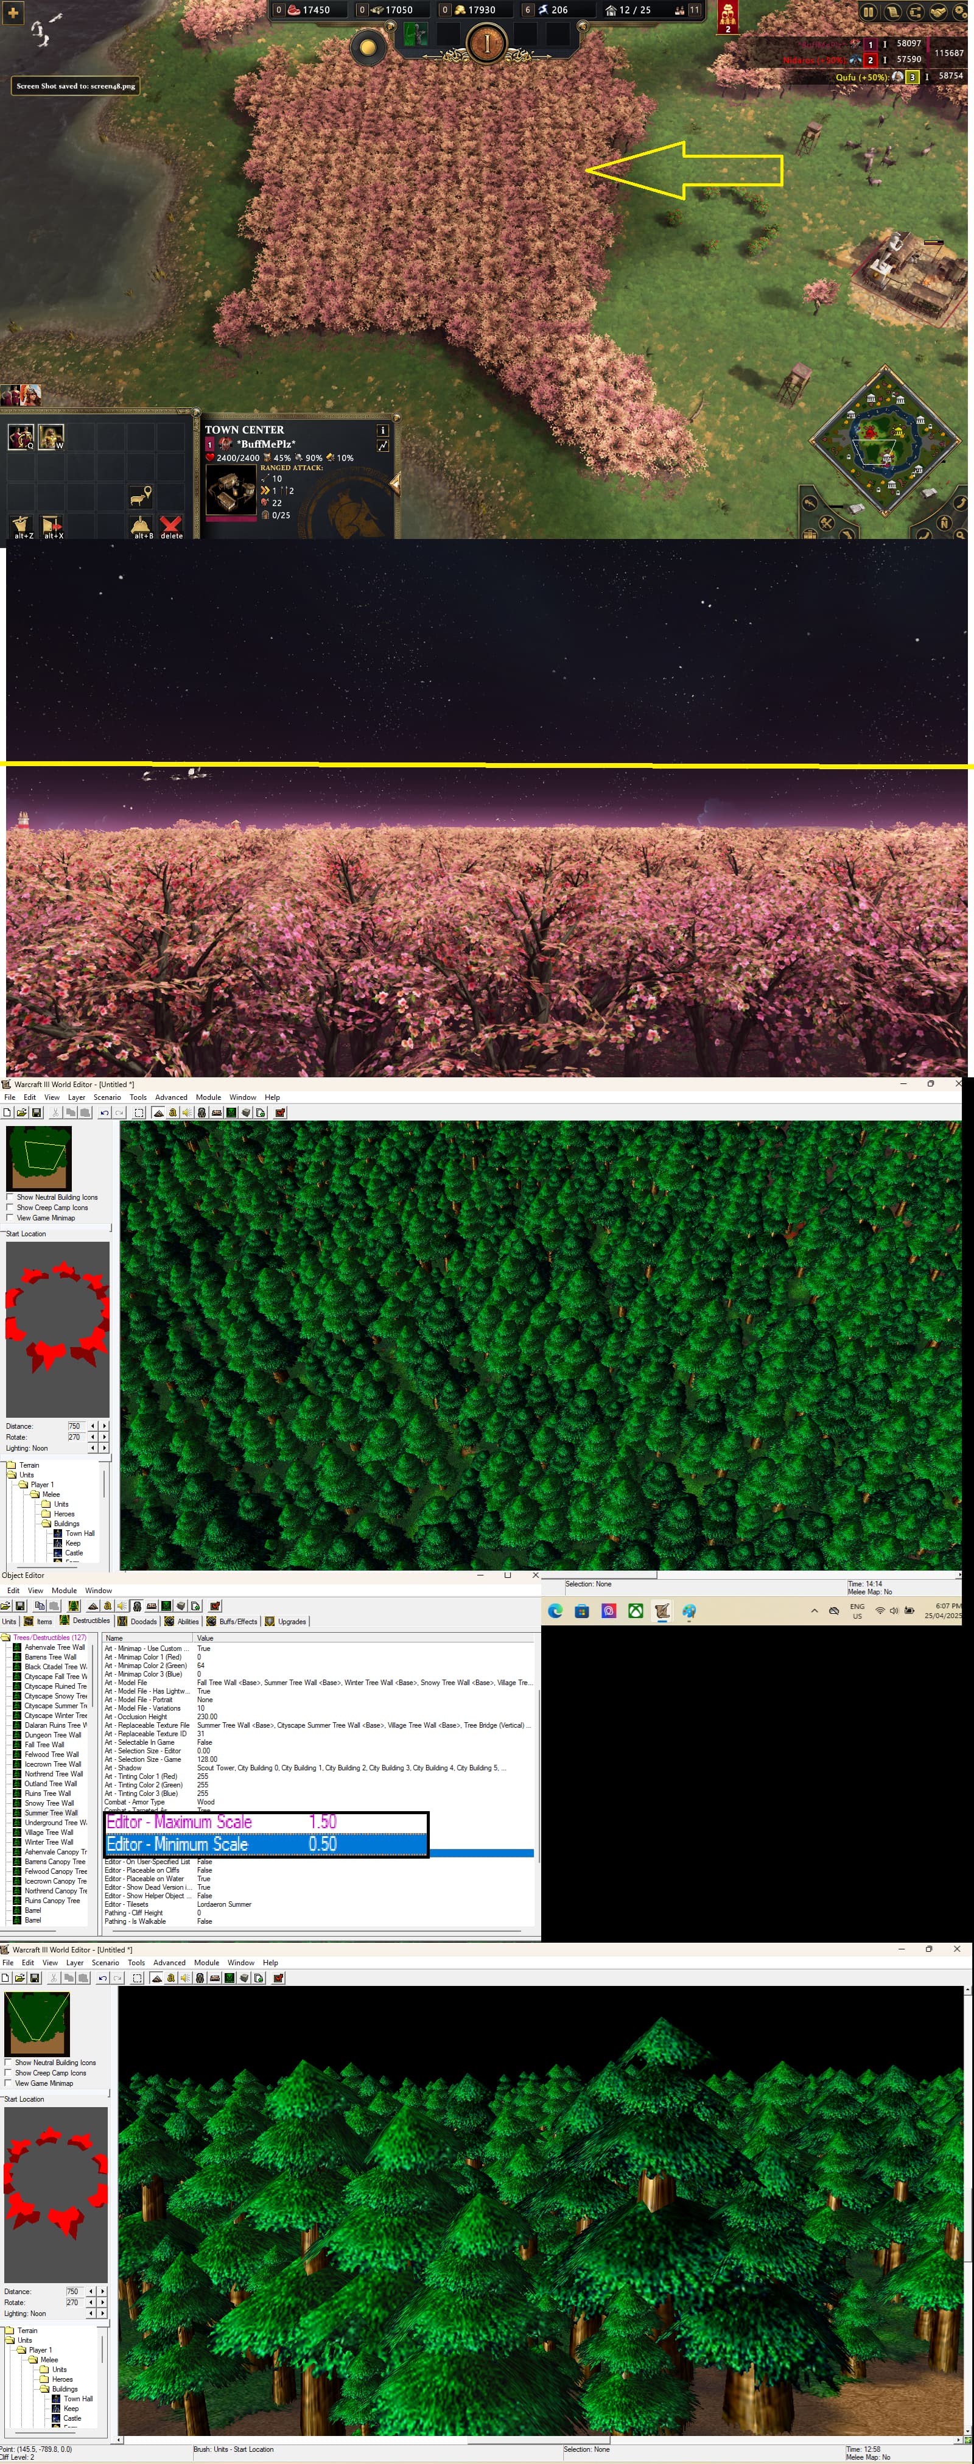
Task: Enable Show Neutral Building Icons in lower editor
Action: 8,2062
